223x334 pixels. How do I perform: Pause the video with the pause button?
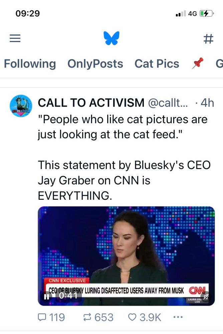[x=46, y=296]
